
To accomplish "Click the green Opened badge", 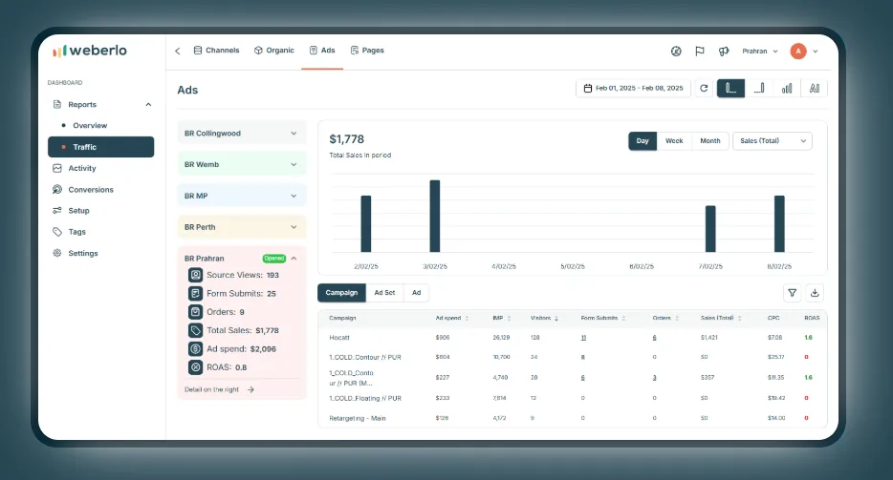I will click(x=274, y=259).
